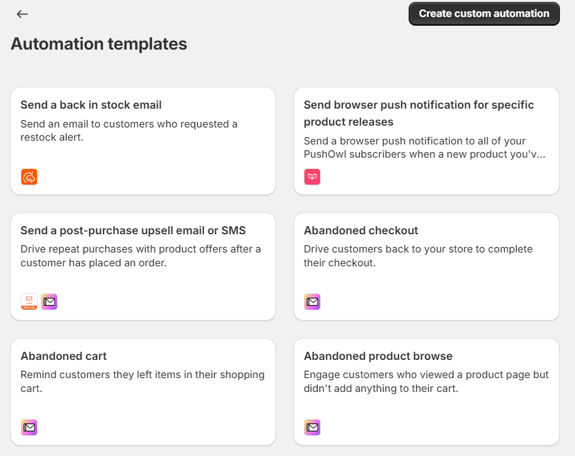Click the email icon in Abandoned cart card
Viewport: 575px width, 456px height.
point(29,427)
